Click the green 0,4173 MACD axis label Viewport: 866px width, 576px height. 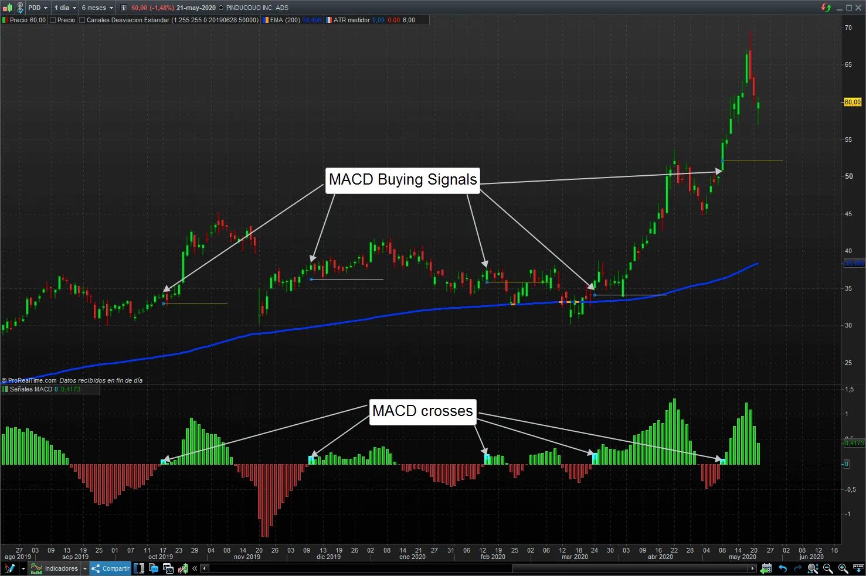pos(854,443)
